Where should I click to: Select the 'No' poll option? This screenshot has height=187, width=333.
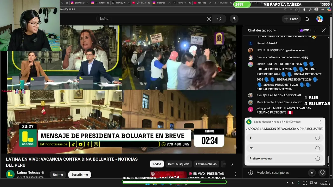285,148
